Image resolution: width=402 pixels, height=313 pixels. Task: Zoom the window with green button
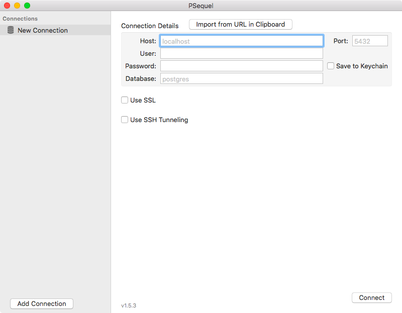(27, 6)
